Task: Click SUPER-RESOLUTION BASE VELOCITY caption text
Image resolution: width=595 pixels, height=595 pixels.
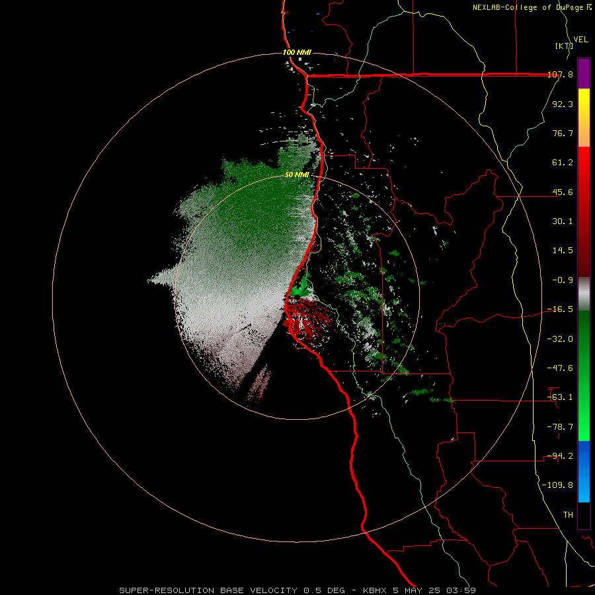Action: pyautogui.click(x=208, y=590)
